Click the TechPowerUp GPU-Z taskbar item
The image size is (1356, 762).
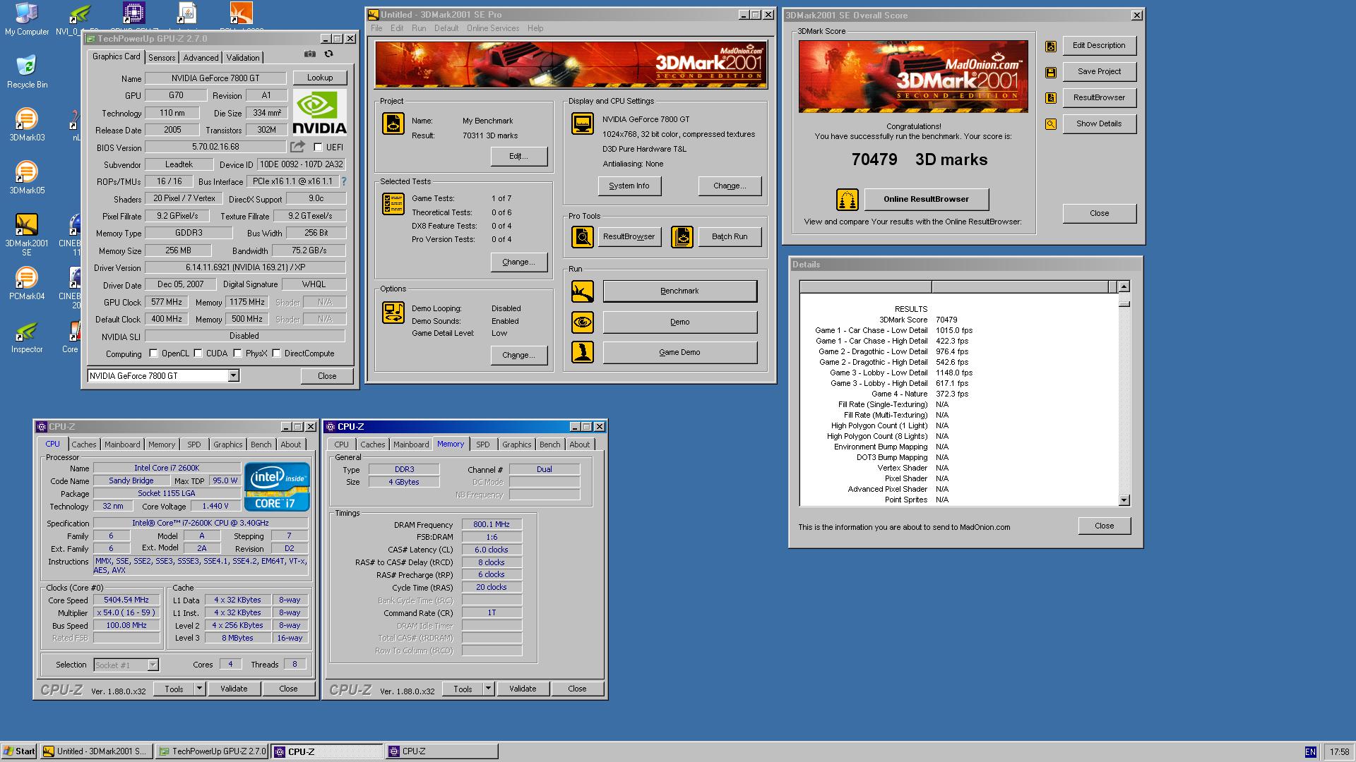point(212,751)
